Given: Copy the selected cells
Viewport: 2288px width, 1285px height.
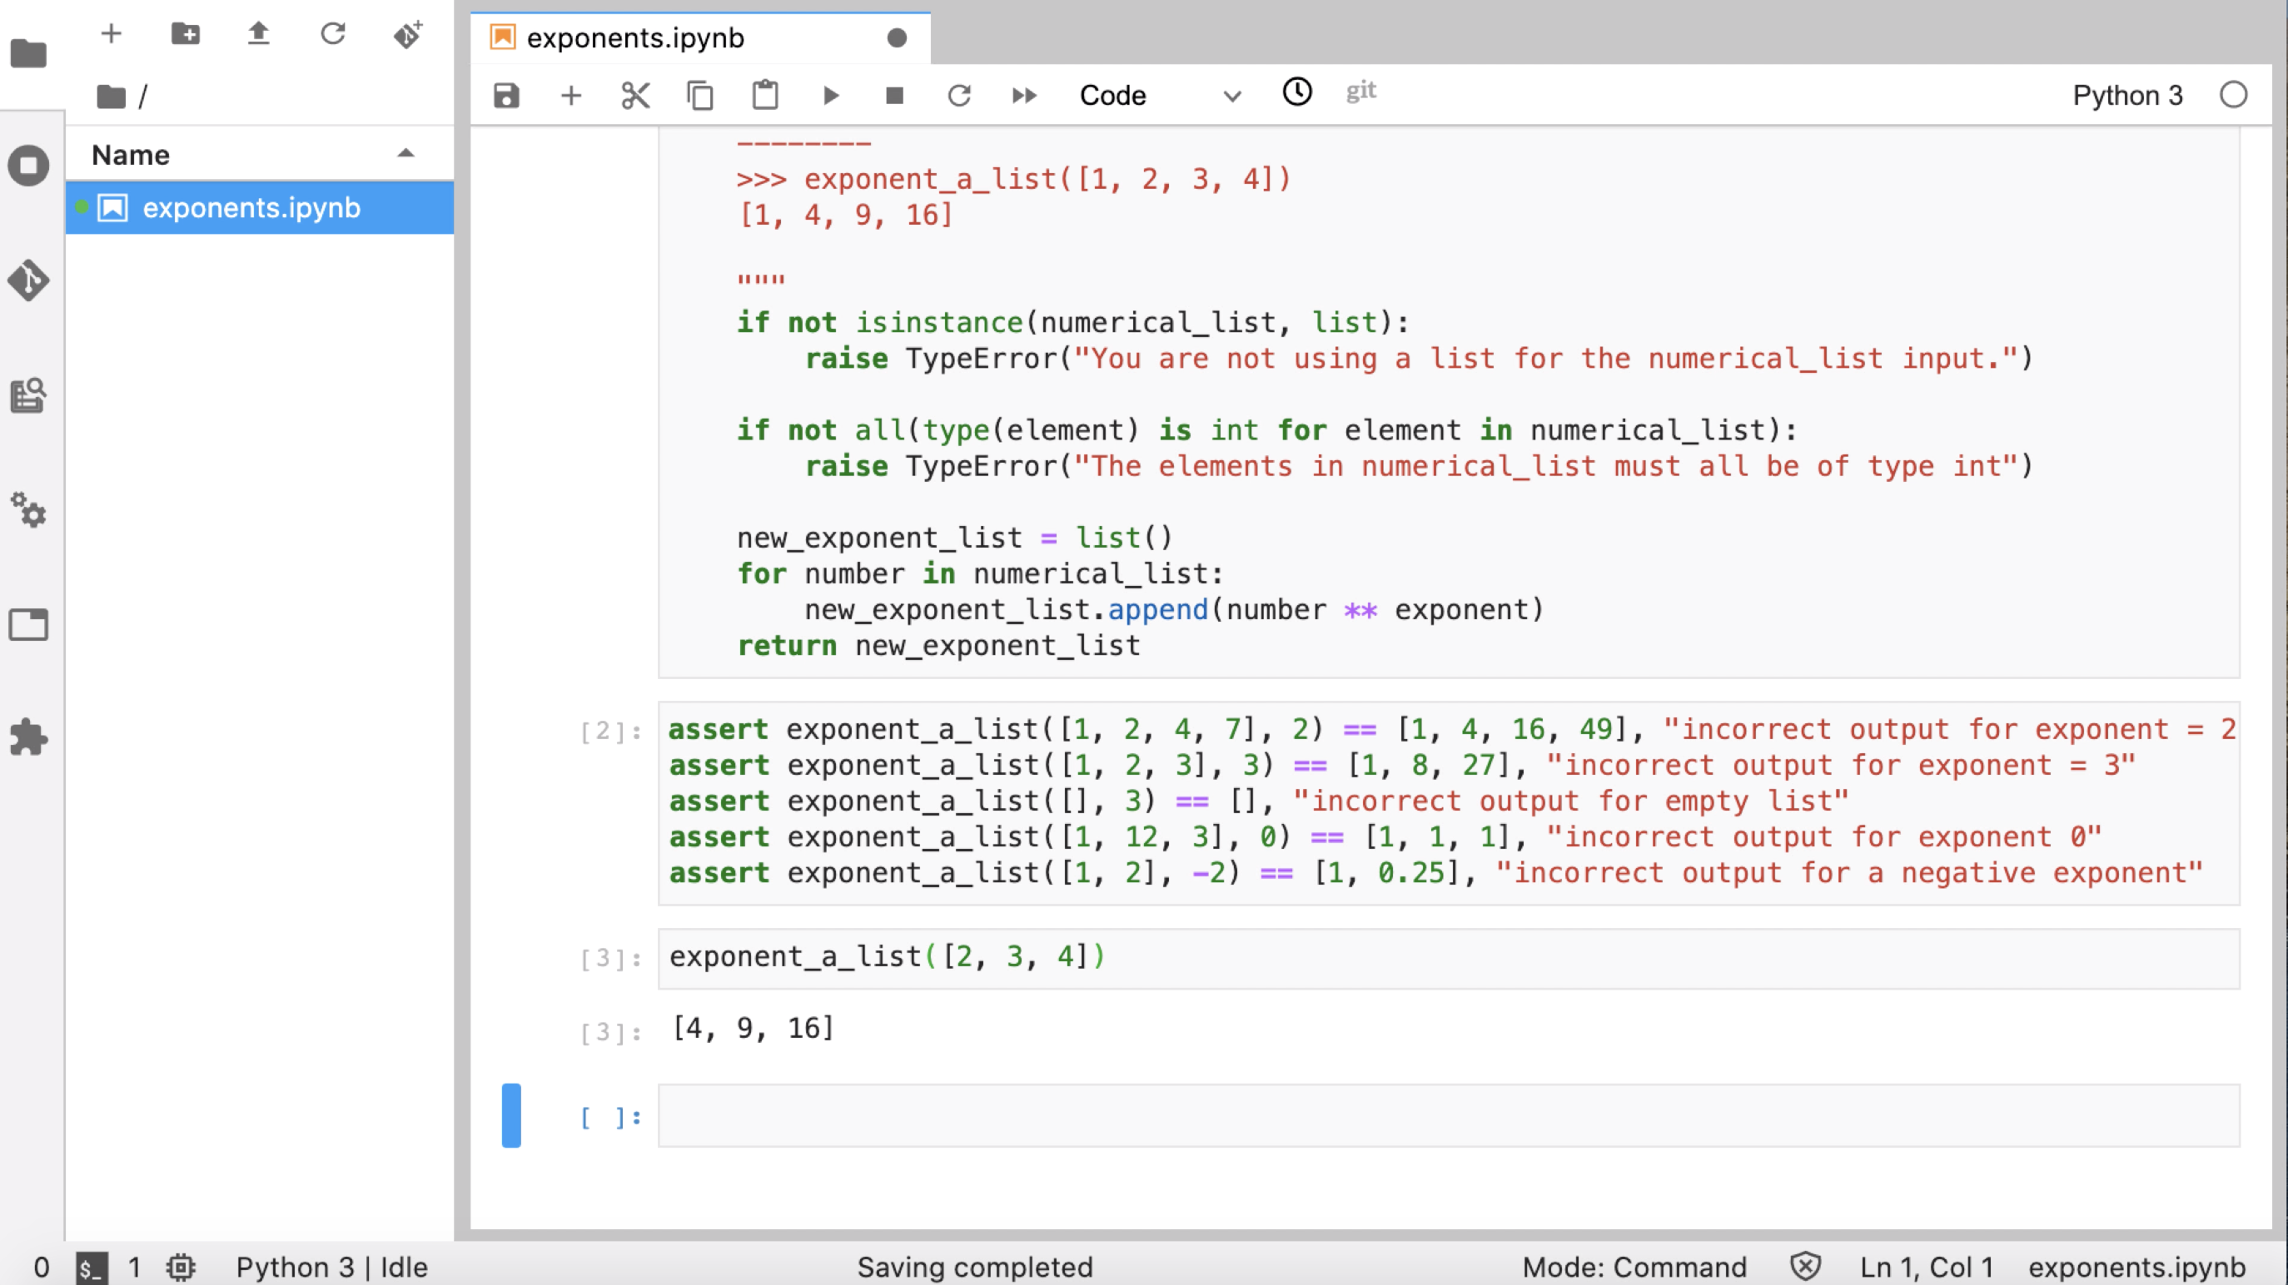Looking at the screenshot, I should pyautogui.click(x=700, y=95).
